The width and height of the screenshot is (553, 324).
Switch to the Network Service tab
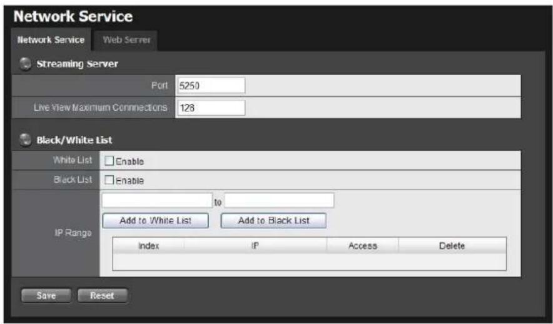(x=51, y=40)
